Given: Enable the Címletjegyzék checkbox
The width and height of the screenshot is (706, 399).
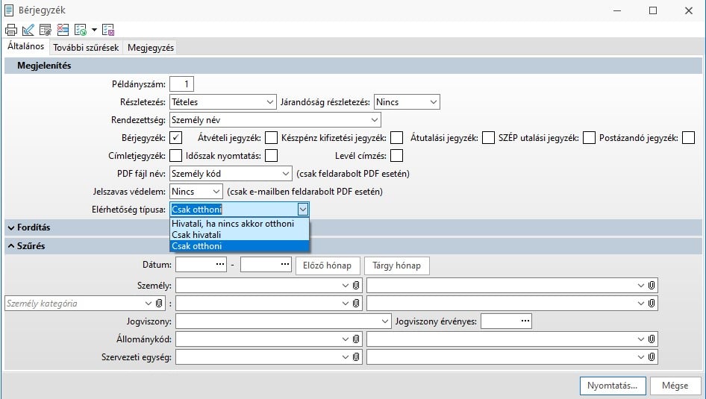Looking at the screenshot, I should click(x=176, y=156).
